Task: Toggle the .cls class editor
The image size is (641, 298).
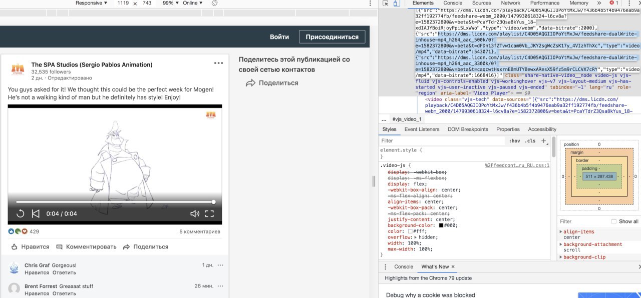Action: coord(530,141)
